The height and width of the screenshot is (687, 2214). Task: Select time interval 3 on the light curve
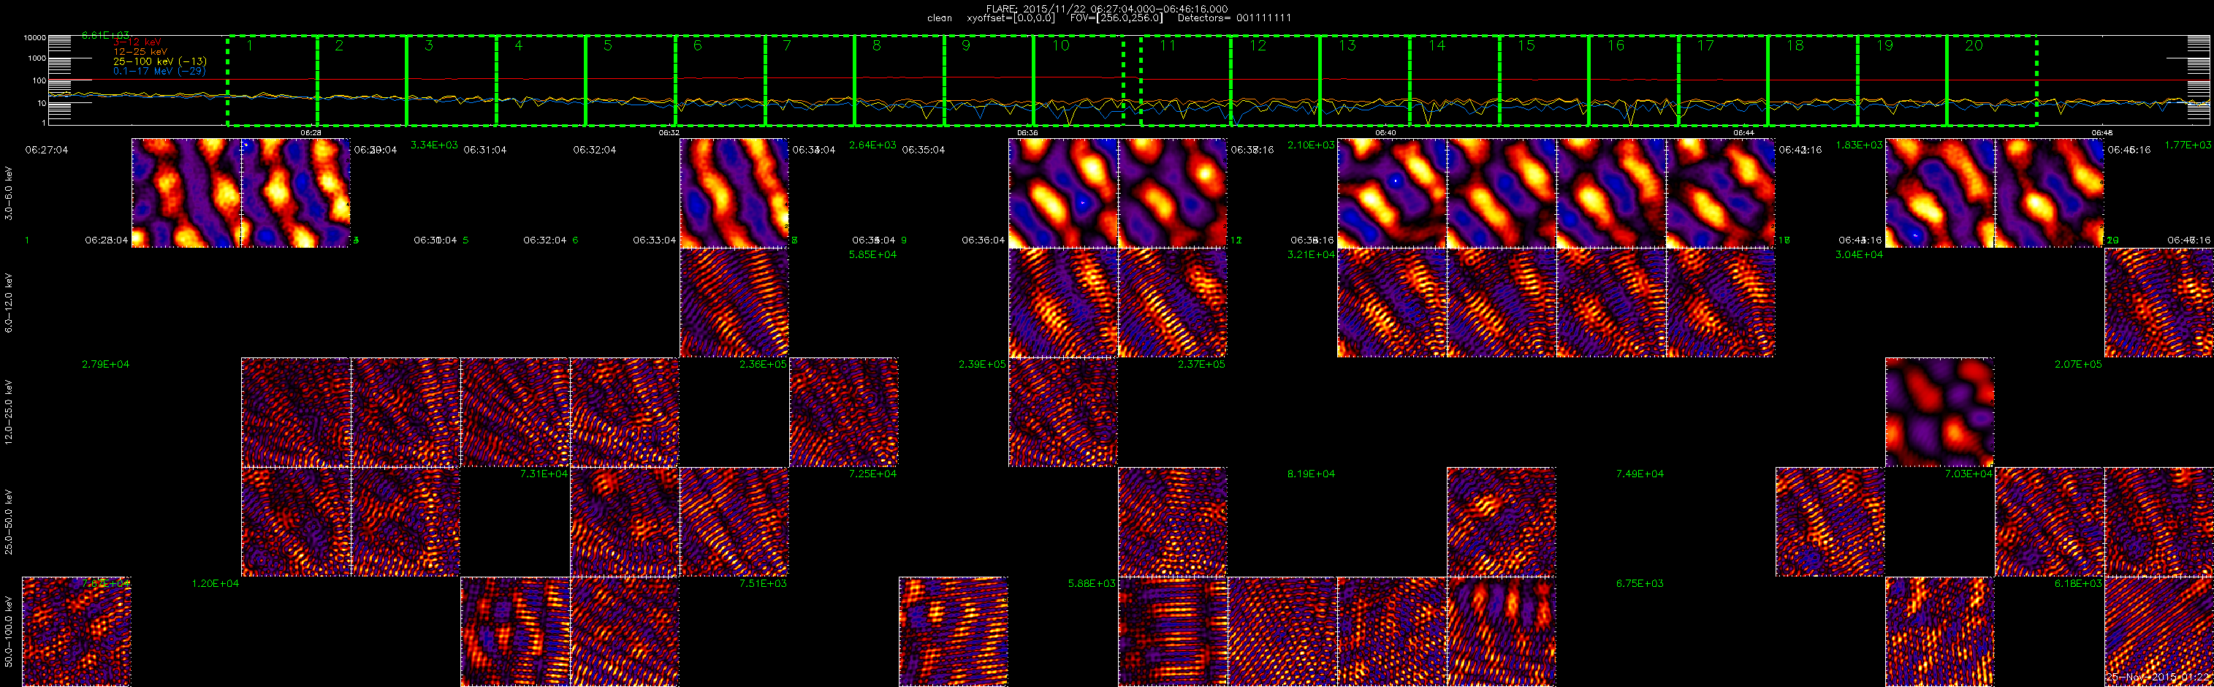[x=452, y=81]
